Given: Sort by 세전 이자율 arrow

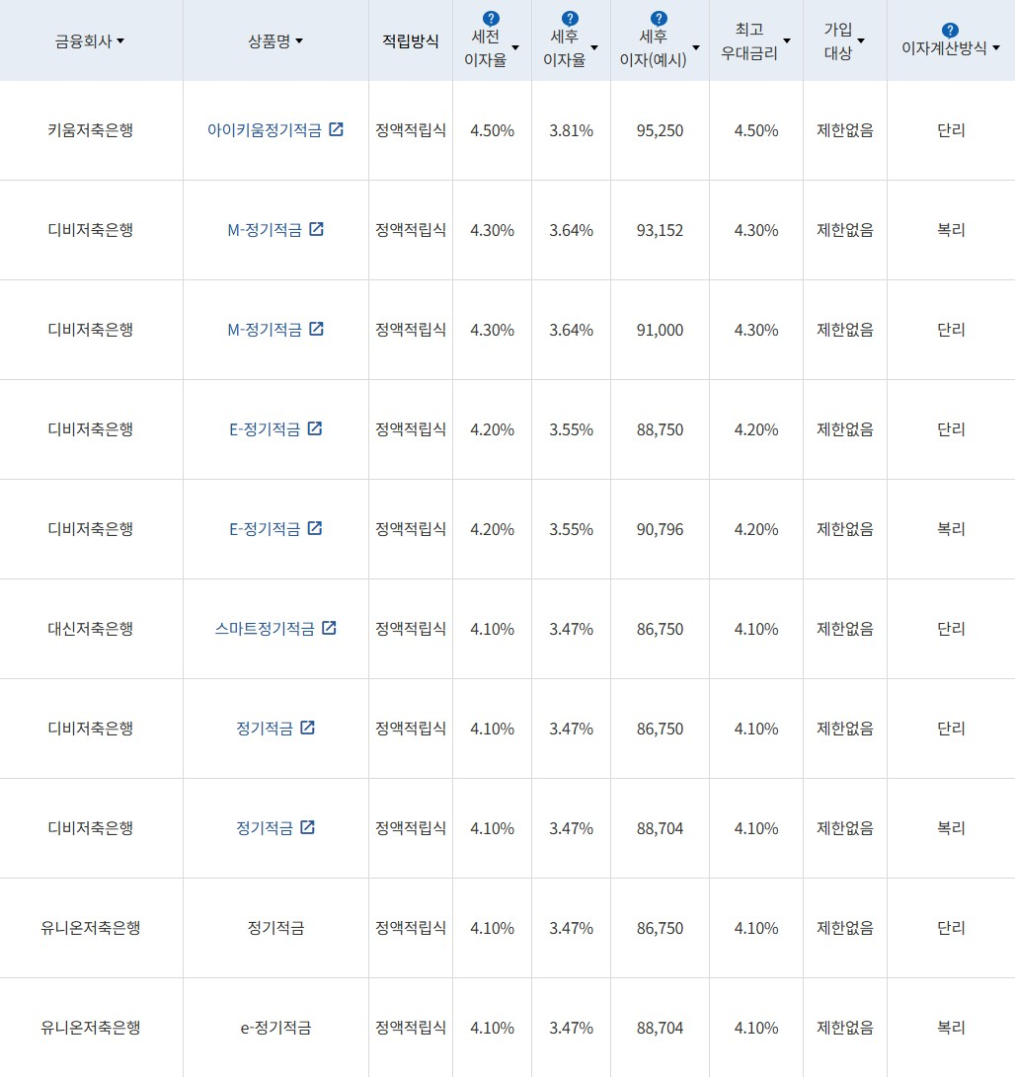Looking at the screenshot, I should click(x=515, y=47).
